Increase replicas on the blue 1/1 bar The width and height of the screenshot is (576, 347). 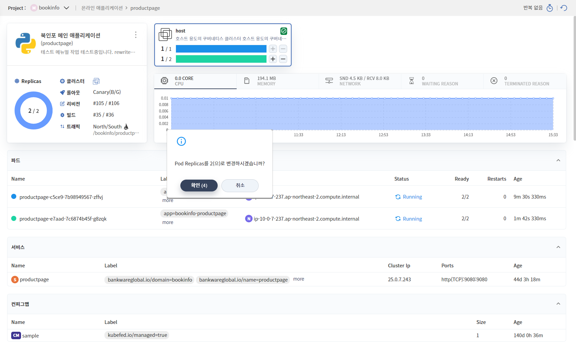(273, 49)
